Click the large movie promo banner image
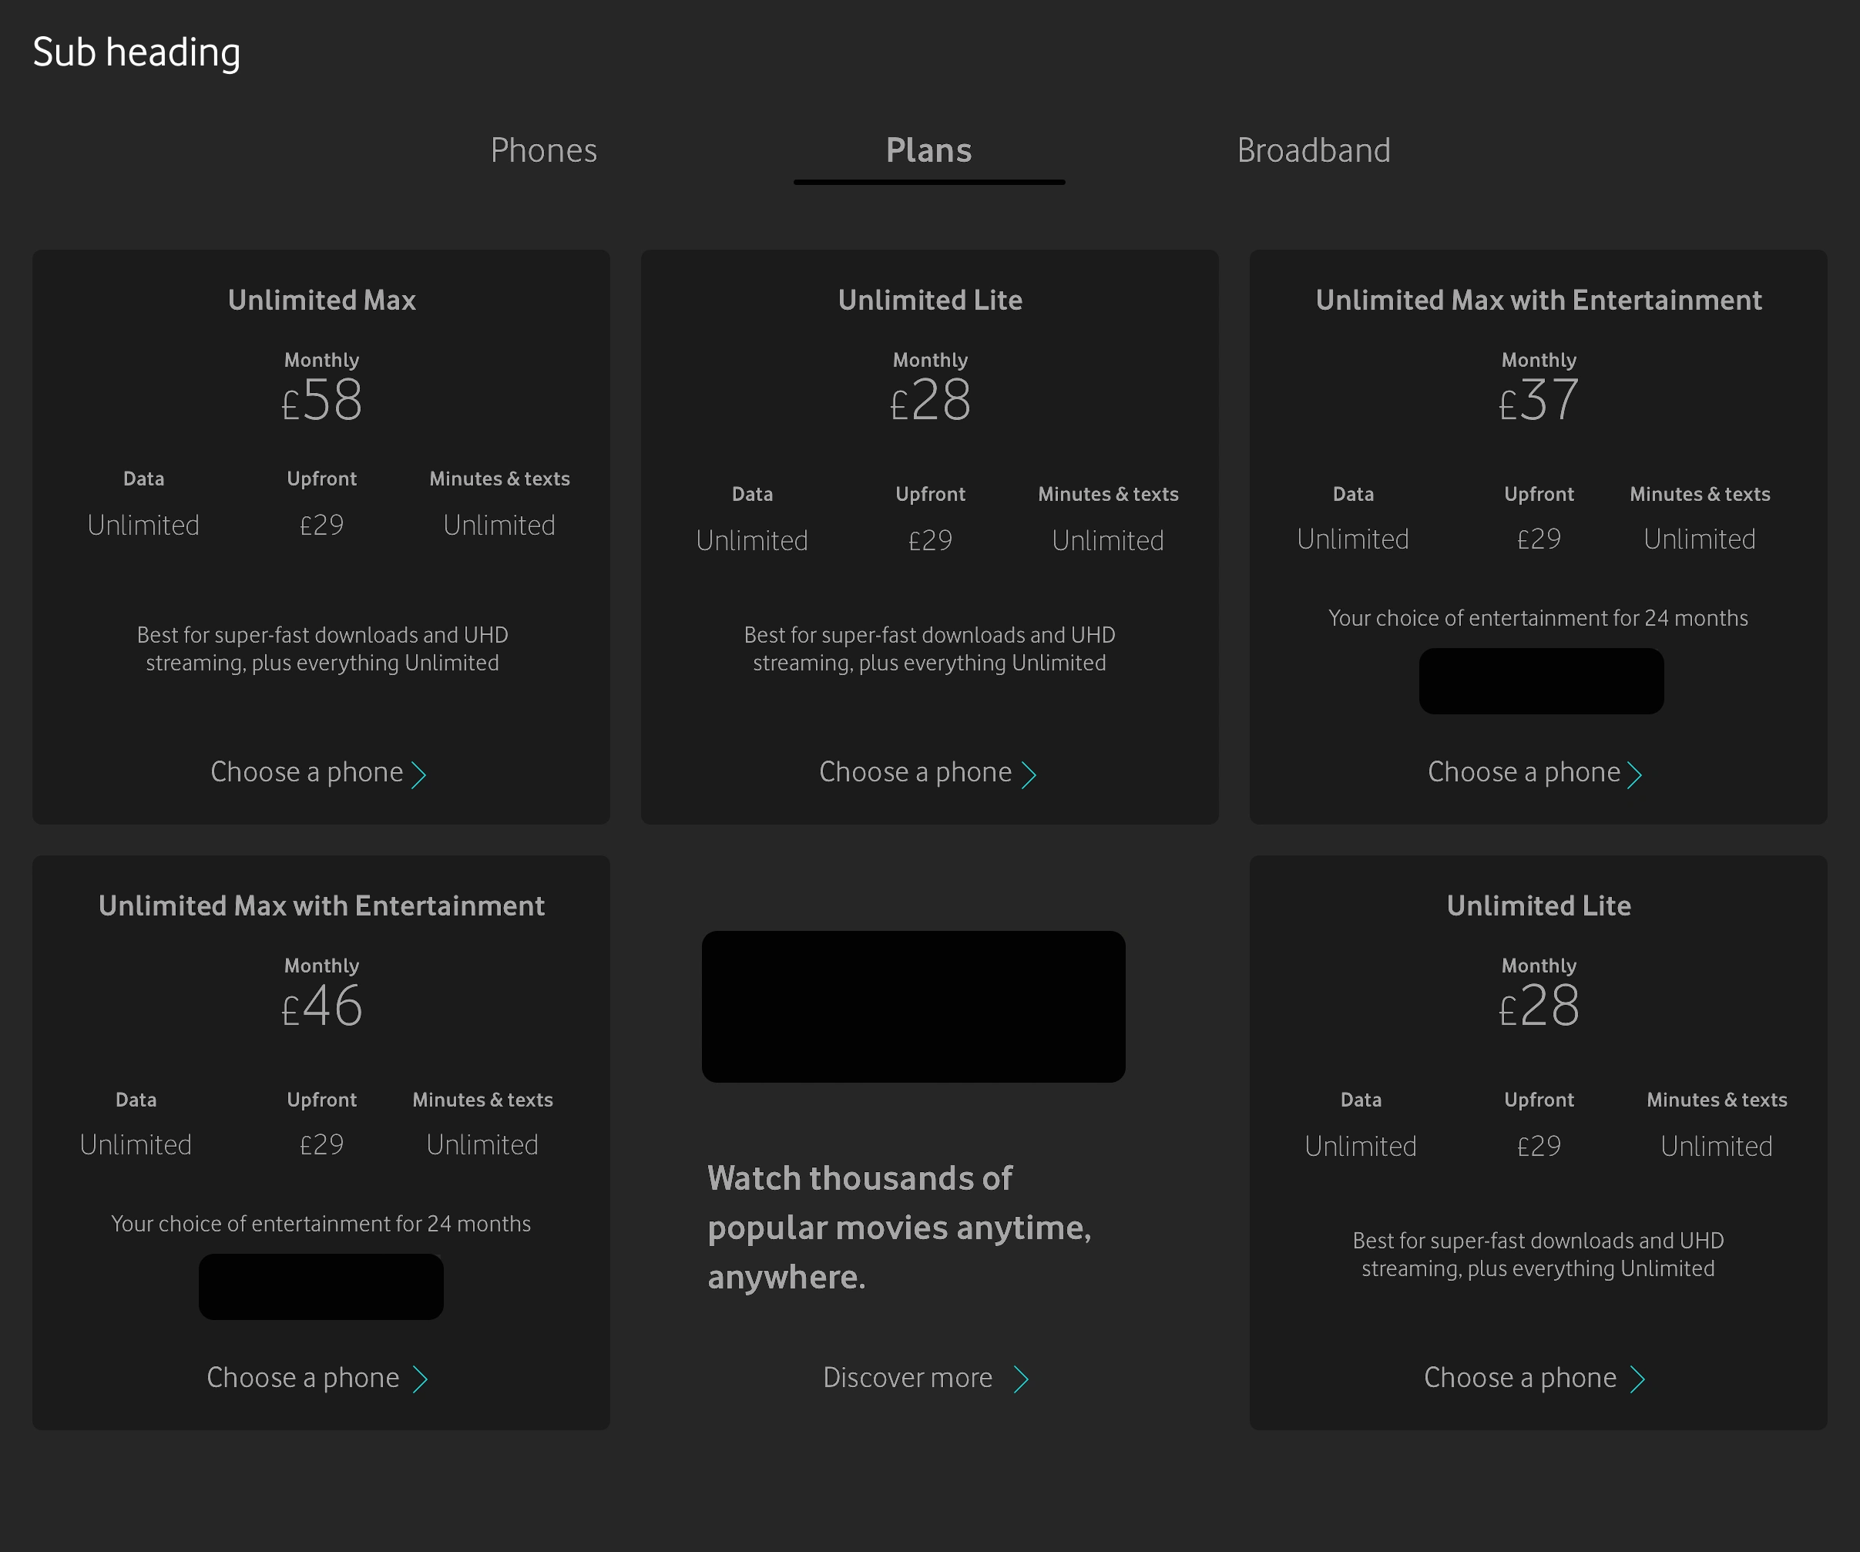 coord(913,1006)
